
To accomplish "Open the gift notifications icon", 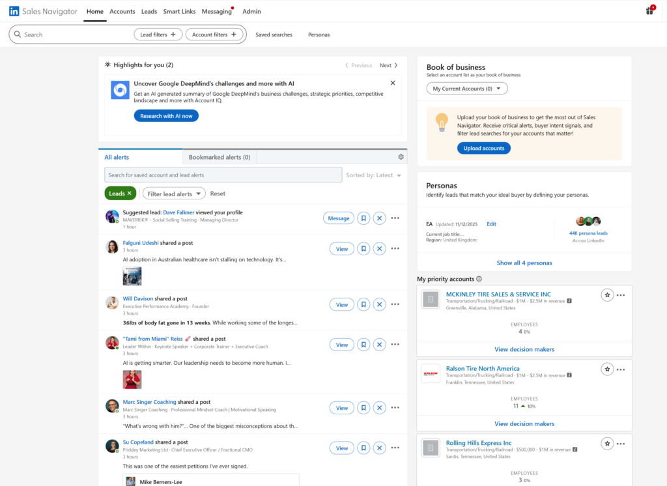I will click(650, 10).
